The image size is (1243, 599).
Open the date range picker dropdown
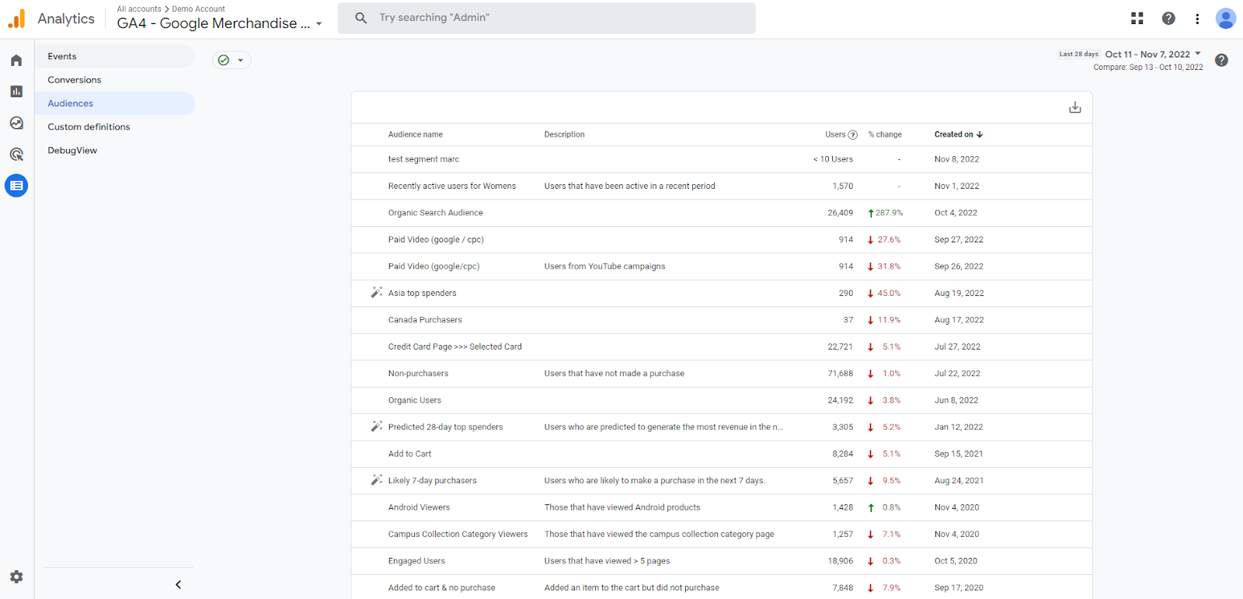(x=1197, y=54)
